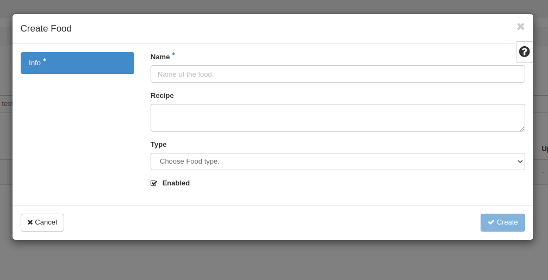
Task: Submit with the Create button
Action: pyautogui.click(x=502, y=222)
